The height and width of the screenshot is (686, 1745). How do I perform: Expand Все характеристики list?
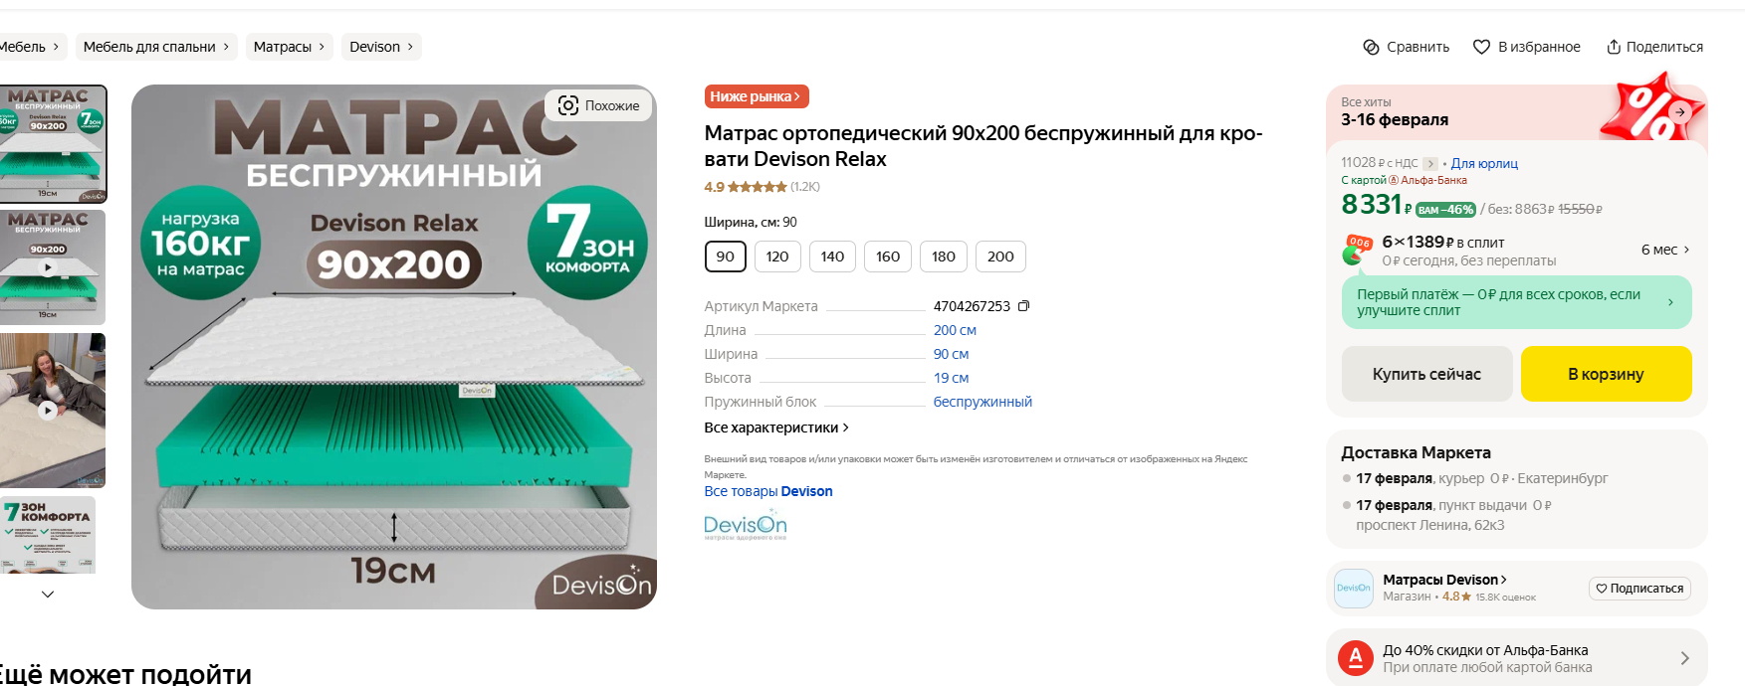click(776, 428)
